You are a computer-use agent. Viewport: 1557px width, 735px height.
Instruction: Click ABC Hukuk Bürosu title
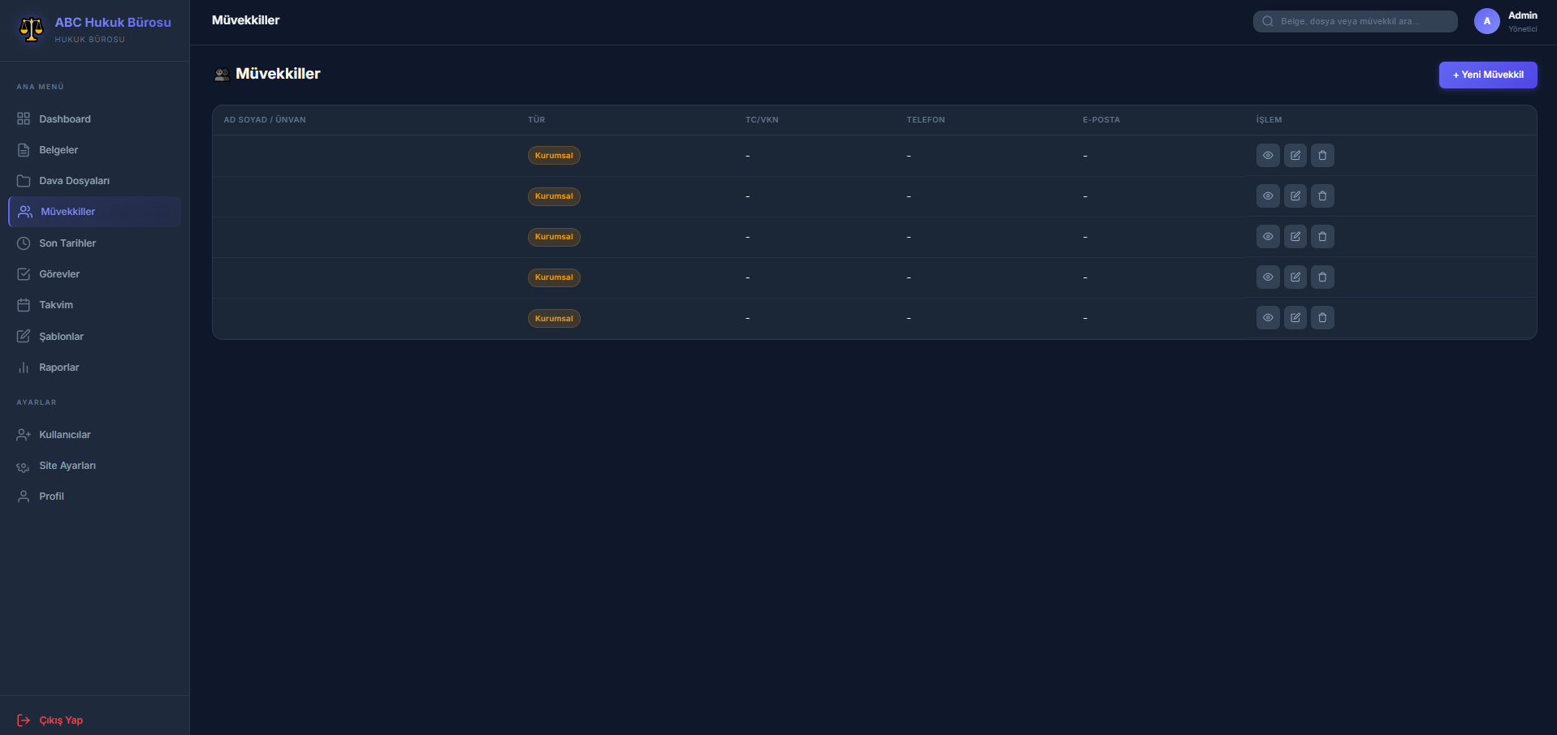113,23
